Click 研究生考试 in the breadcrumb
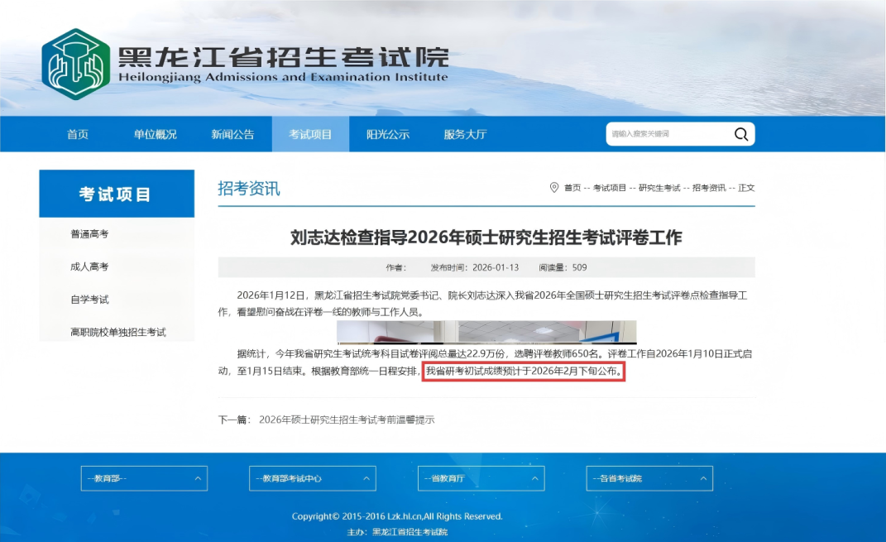This screenshot has width=886, height=542. [659, 188]
